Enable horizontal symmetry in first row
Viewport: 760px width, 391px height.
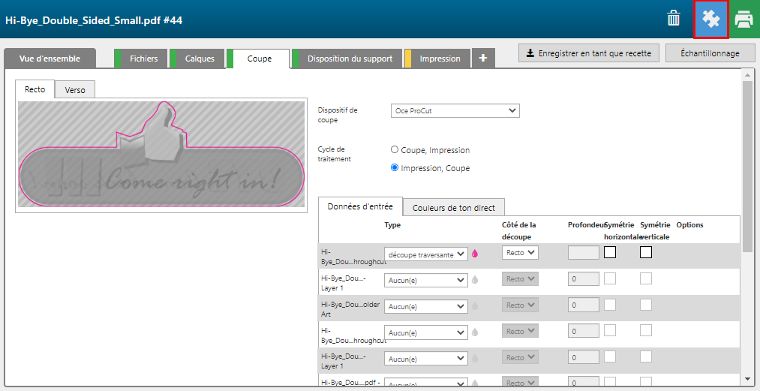[x=610, y=253]
